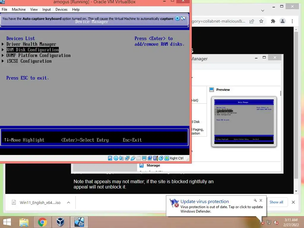Open the Machine menu
Image resolution: width=304 pixels, height=228 pixels.
pyautogui.click(x=19, y=9)
